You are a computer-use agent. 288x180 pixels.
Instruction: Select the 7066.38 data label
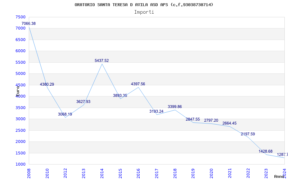(29, 23)
